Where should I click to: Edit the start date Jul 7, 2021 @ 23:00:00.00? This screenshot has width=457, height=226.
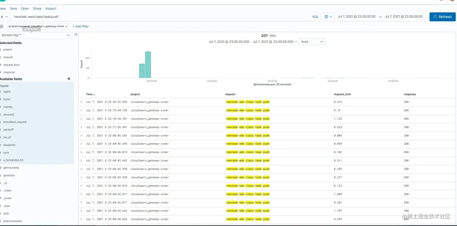[x=357, y=17]
